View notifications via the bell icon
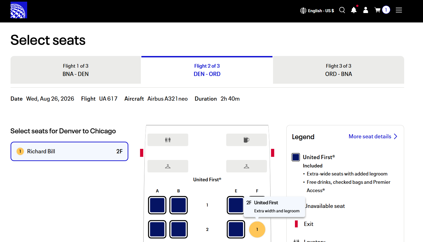 coord(354,10)
